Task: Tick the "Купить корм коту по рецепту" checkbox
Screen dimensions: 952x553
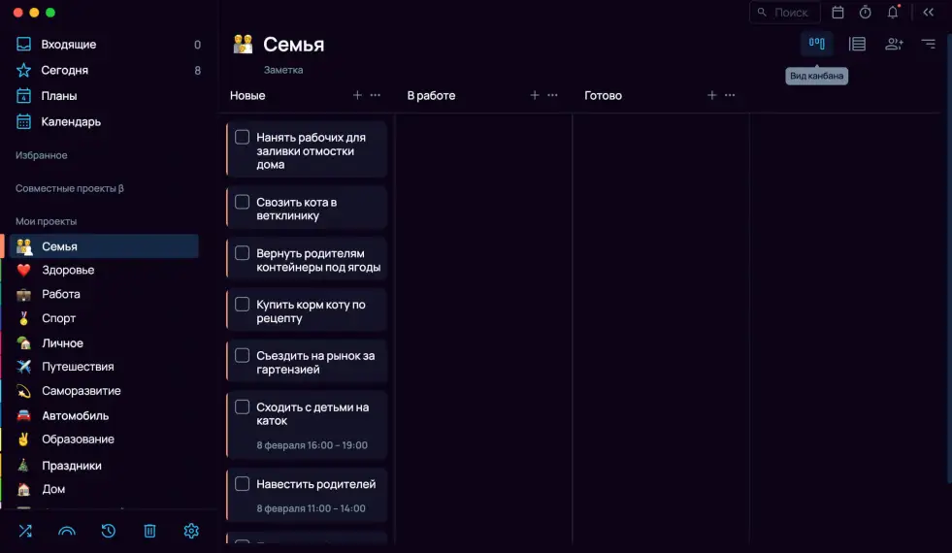Action: [x=243, y=304]
